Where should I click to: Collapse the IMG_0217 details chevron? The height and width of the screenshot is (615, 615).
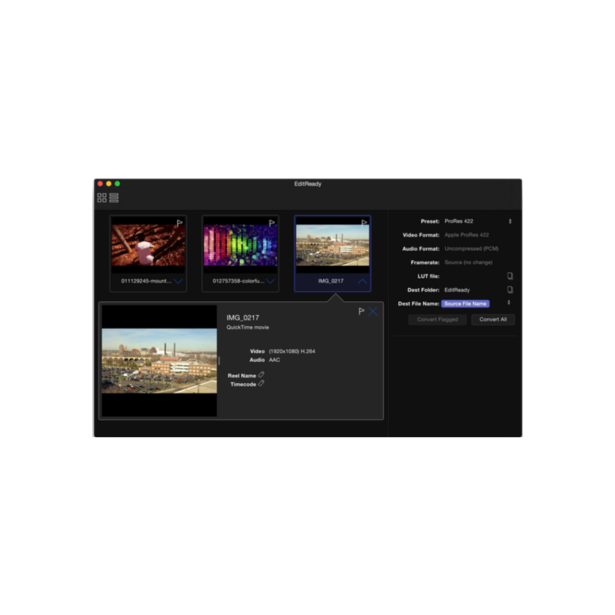click(362, 281)
